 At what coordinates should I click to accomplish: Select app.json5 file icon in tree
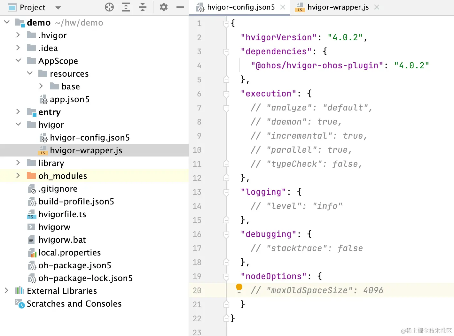point(43,99)
